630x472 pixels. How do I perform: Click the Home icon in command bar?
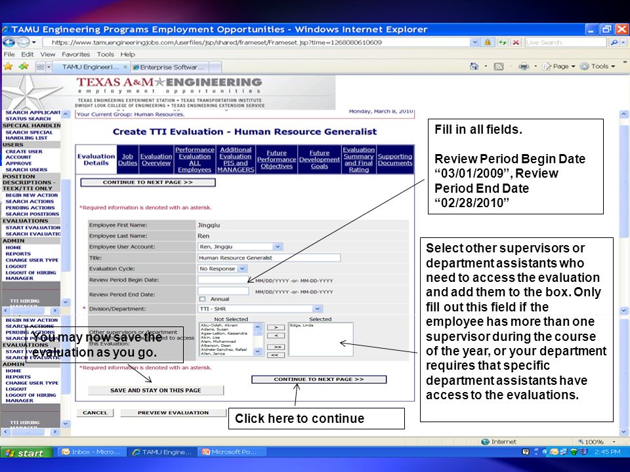[x=474, y=67]
